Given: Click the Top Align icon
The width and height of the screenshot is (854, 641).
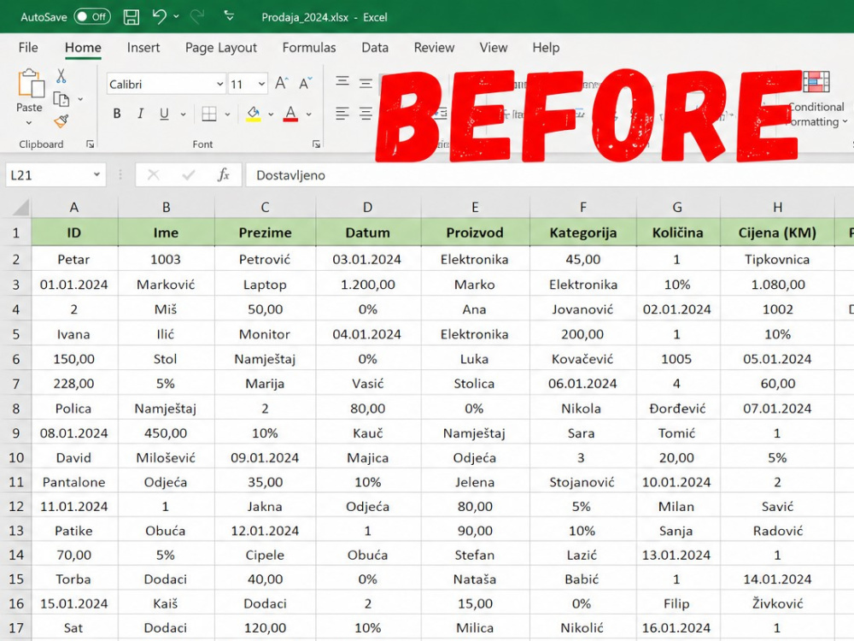Looking at the screenshot, I should pos(342,82).
